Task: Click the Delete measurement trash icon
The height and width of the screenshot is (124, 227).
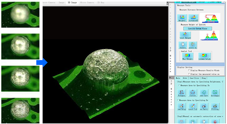Action: click(183, 45)
